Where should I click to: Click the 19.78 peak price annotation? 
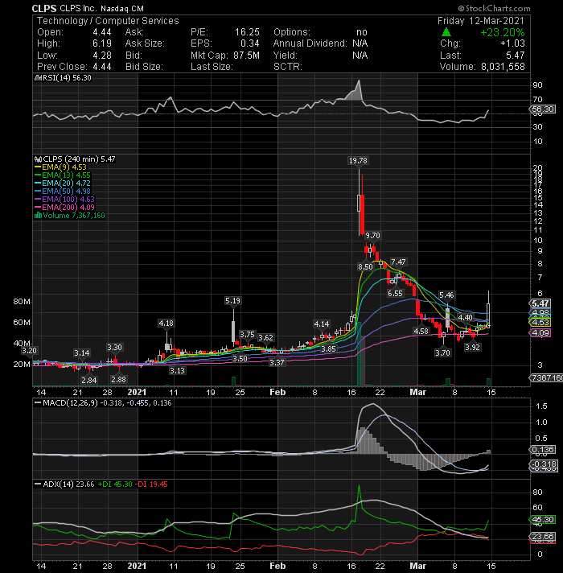click(358, 160)
